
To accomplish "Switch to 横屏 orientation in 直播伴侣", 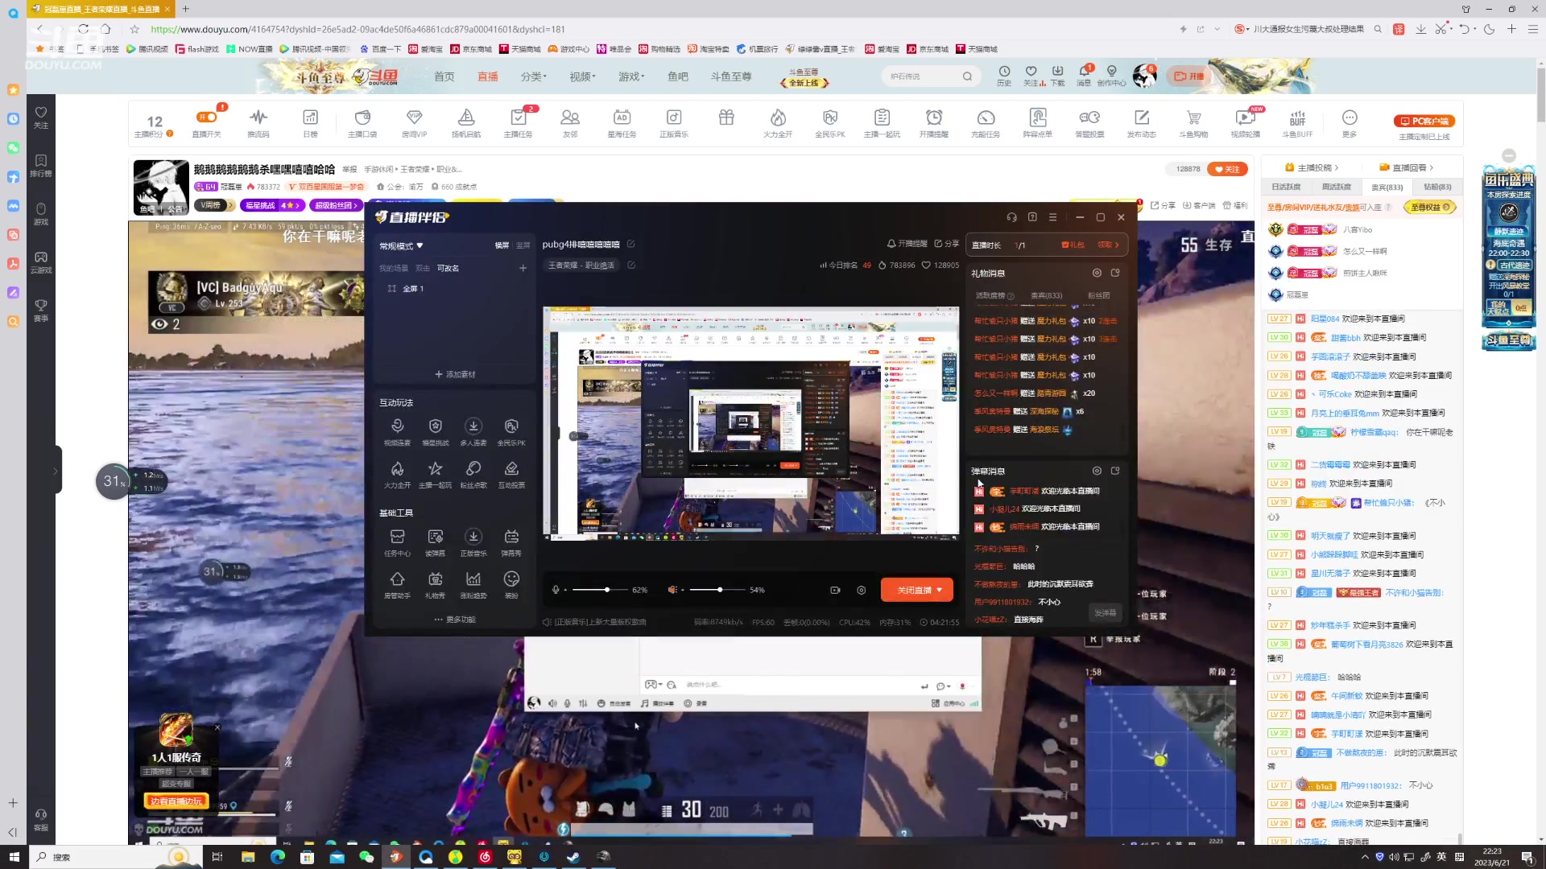I will 502,245.
